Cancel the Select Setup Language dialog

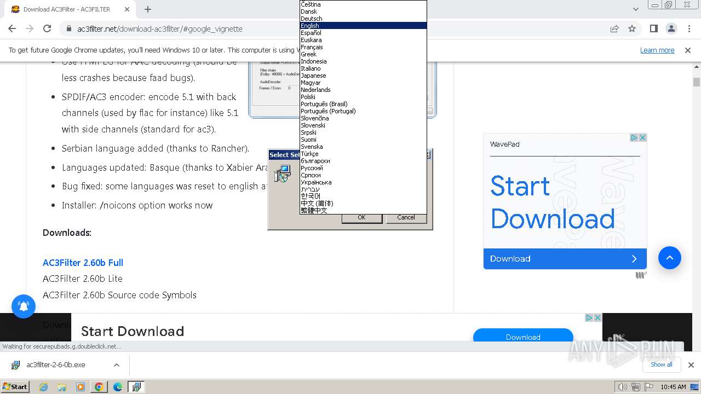point(406,217)
